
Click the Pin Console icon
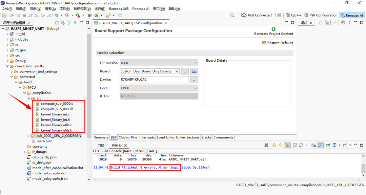pos(328,145)
